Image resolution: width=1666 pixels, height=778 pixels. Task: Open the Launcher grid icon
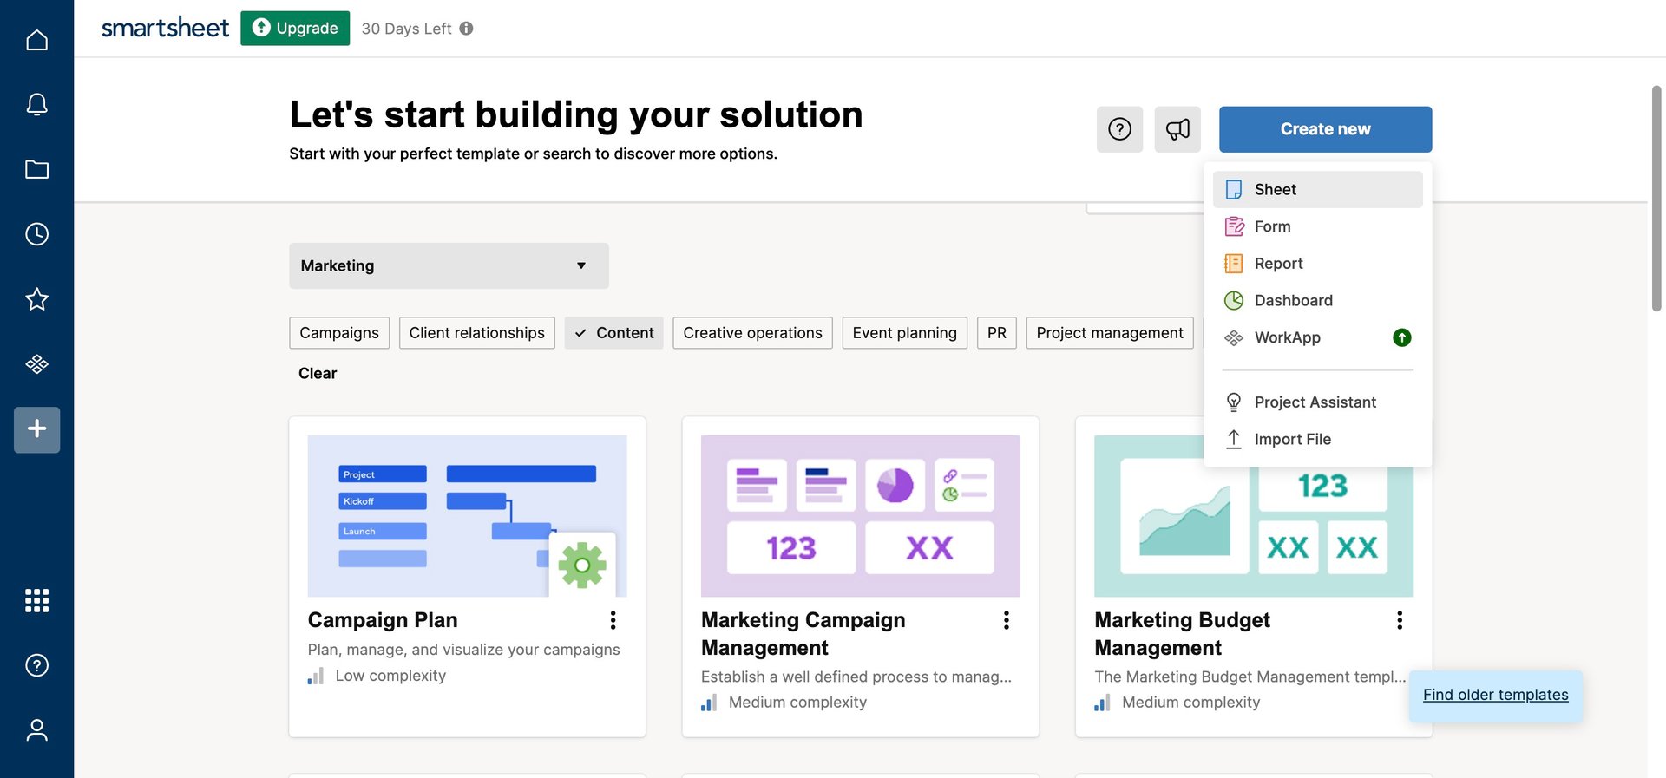(x=36, y=600)
